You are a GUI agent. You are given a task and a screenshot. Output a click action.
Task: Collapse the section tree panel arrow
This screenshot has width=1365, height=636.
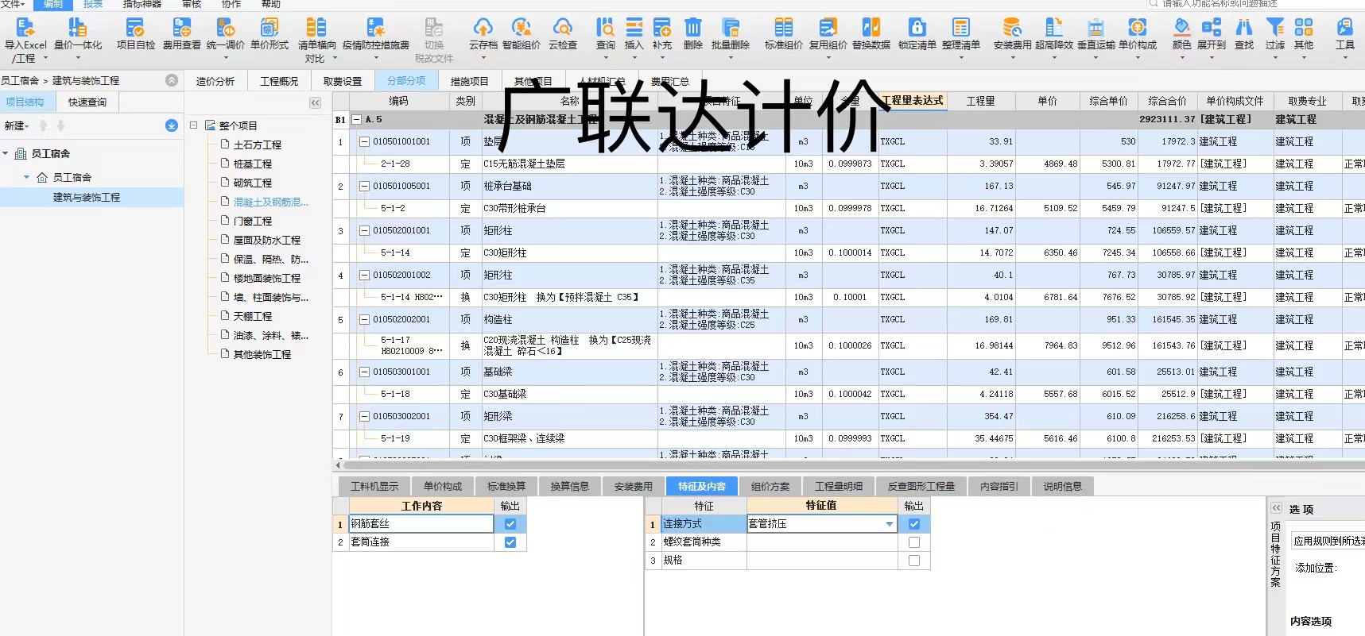point(316,103)
